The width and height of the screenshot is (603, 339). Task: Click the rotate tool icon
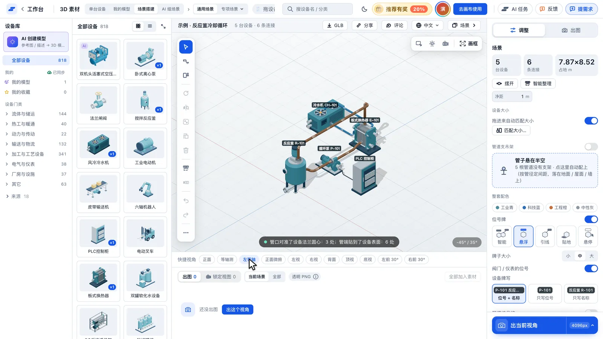[186, 93]
